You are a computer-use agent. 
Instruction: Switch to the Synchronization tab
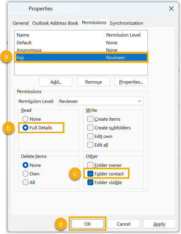(126, 23)
